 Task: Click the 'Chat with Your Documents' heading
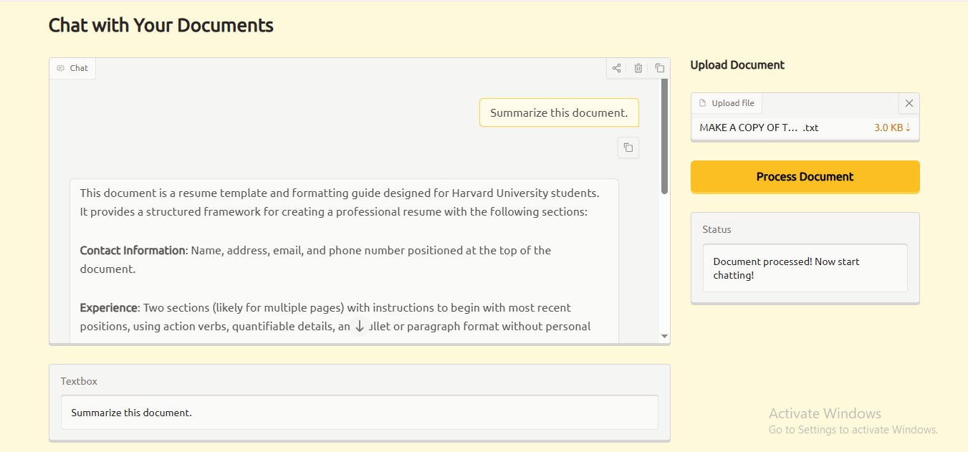(160, 25)
